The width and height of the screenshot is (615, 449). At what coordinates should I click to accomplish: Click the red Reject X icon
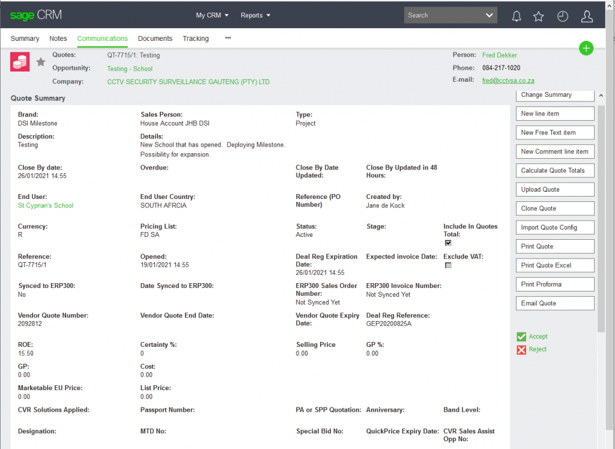521,349
